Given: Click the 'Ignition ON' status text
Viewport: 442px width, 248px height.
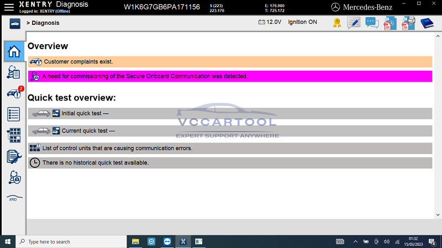Looking at the screenshot, I should pyautogui.click(x=302, y=22).
